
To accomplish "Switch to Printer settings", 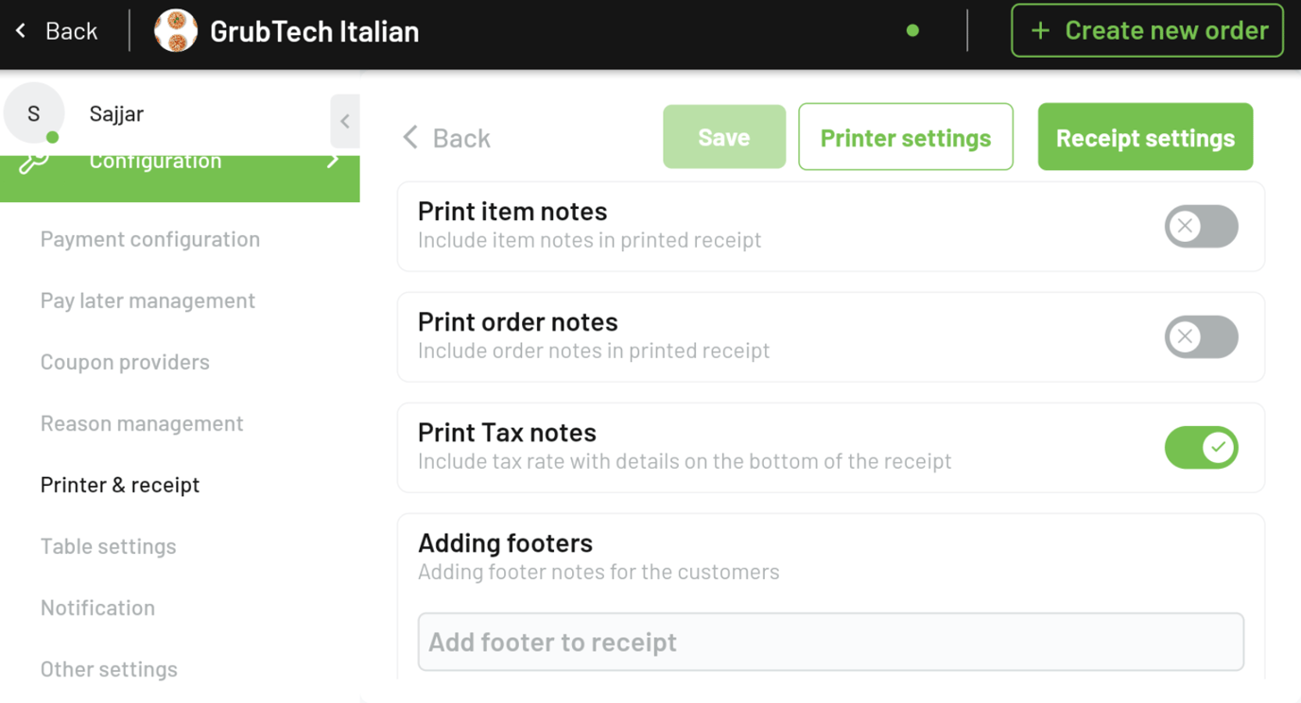I will (905, 136).
